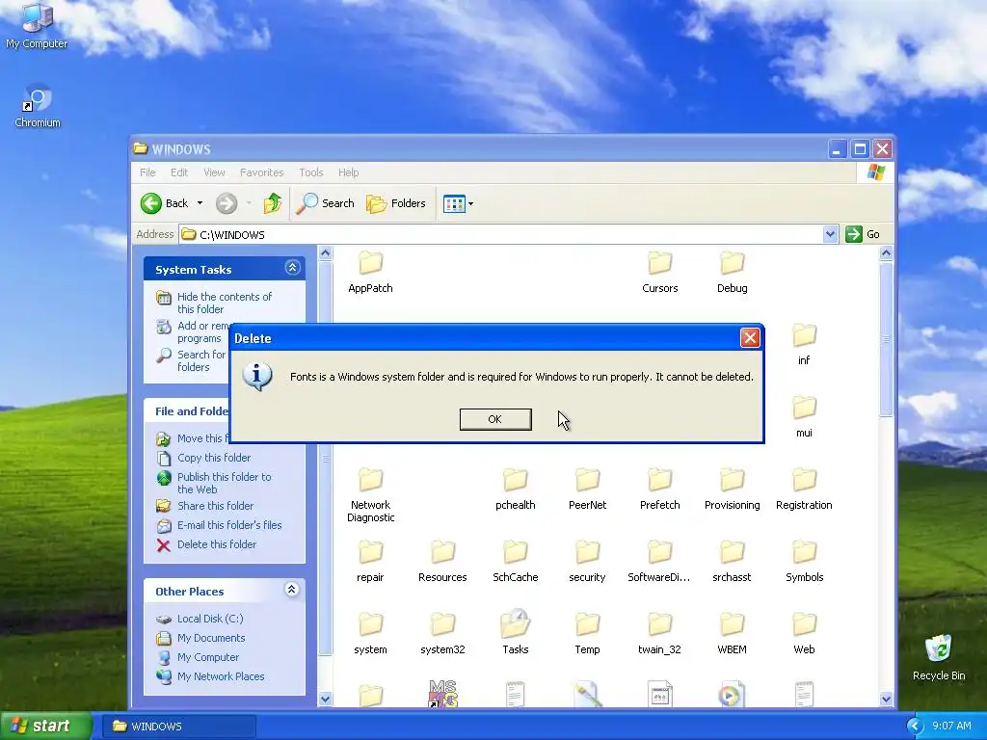Select the Cursors folder
The width and height of the screenshot is (987, 740).
[659, 273]
